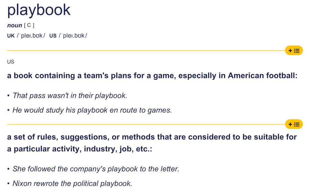Viewport: 310px width, 193px height.
Task: Click the plus sign in the first yellow button
Action: pyautogui.click(x=290, y=51)
